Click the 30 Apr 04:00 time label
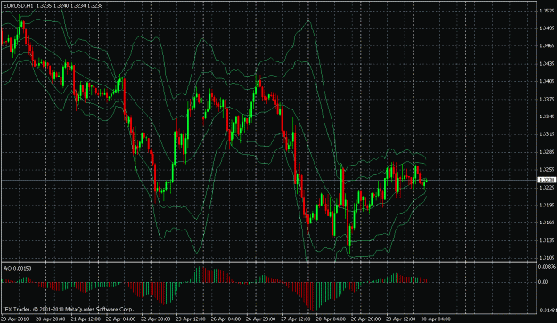 [436, 319]
